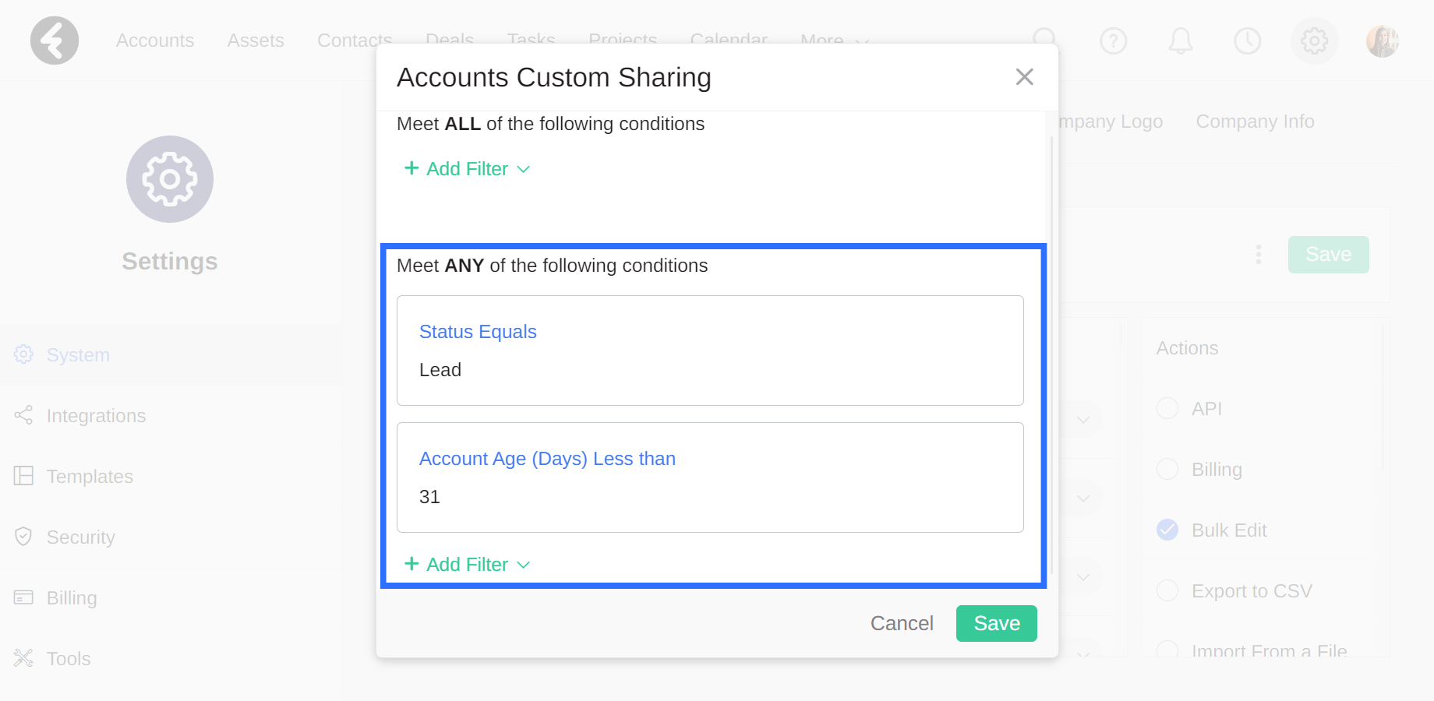Click the Templates layout icon

click(x=23, y=476)
